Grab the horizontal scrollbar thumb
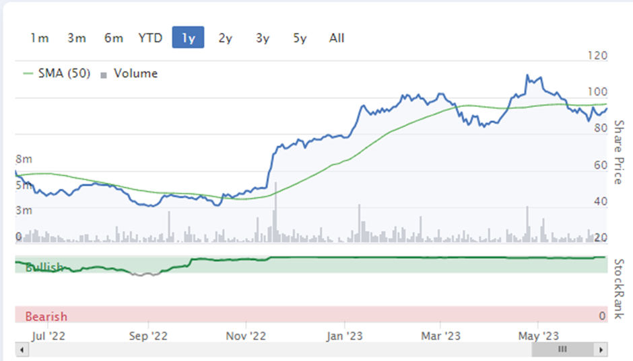Viewport: 633px width, 361px height. pyautogui.click(x=563, y=350)
